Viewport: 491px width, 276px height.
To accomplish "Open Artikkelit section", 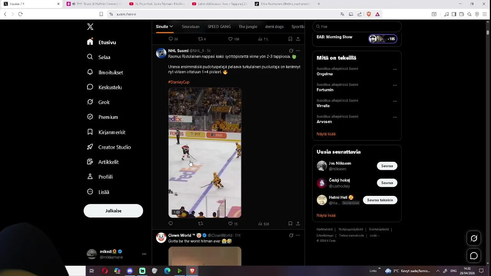I will click(103, 162).
